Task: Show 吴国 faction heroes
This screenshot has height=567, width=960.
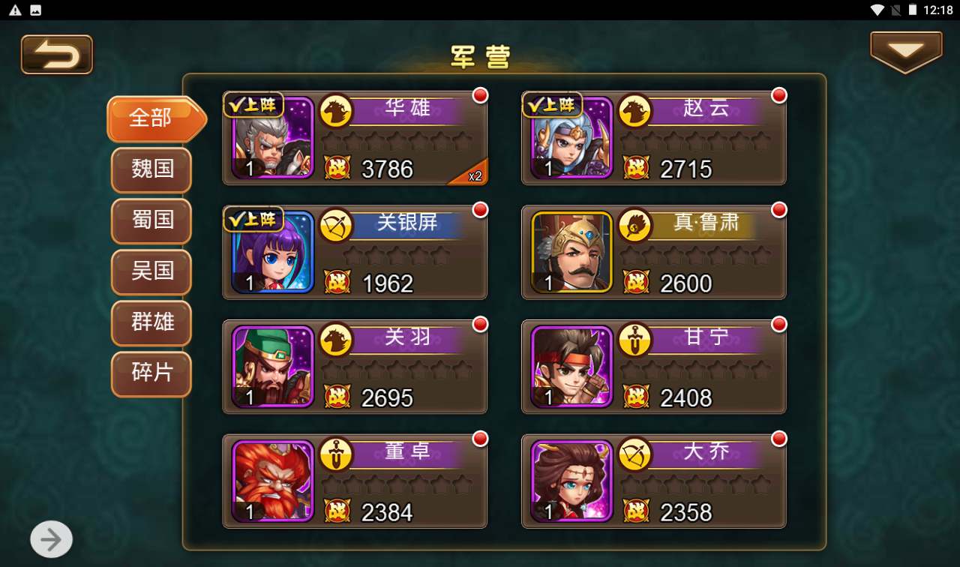Action: tap(151, 271)
